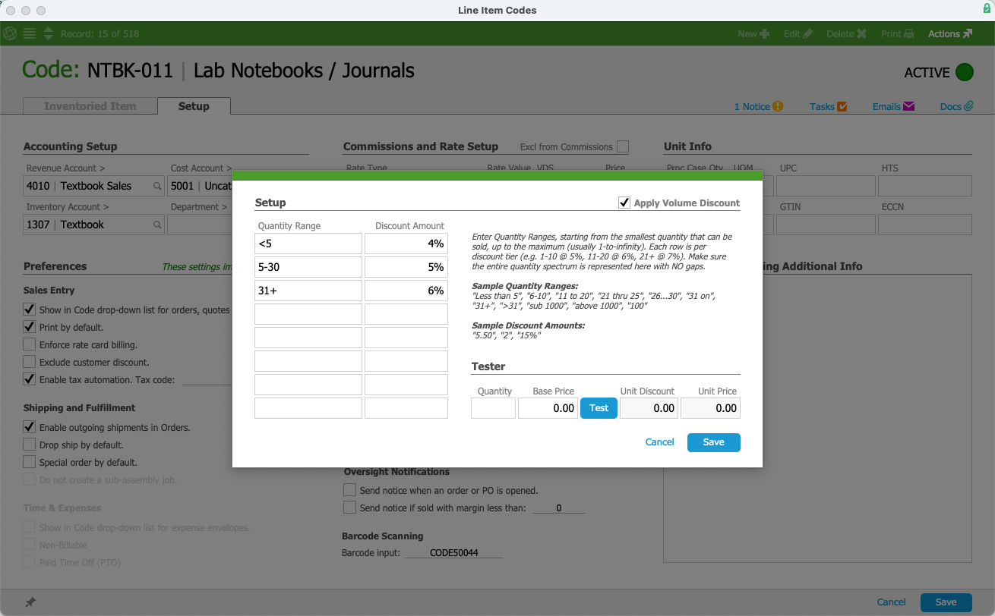Open the 1 Notice alert indicator
Viewport: 995px width, 616px height.
[758, 107]
